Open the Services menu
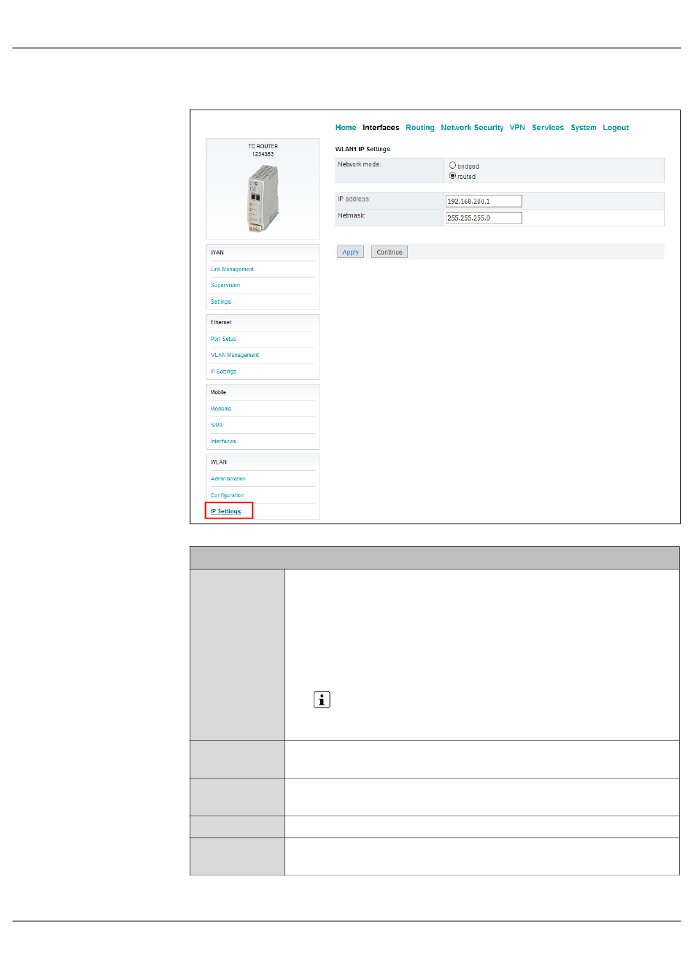693x966 pixels. [x=547, y=128]
